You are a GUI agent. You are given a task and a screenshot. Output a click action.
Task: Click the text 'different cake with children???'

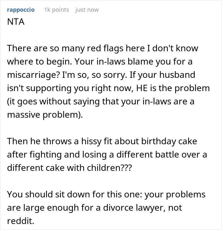pos(69,168)
